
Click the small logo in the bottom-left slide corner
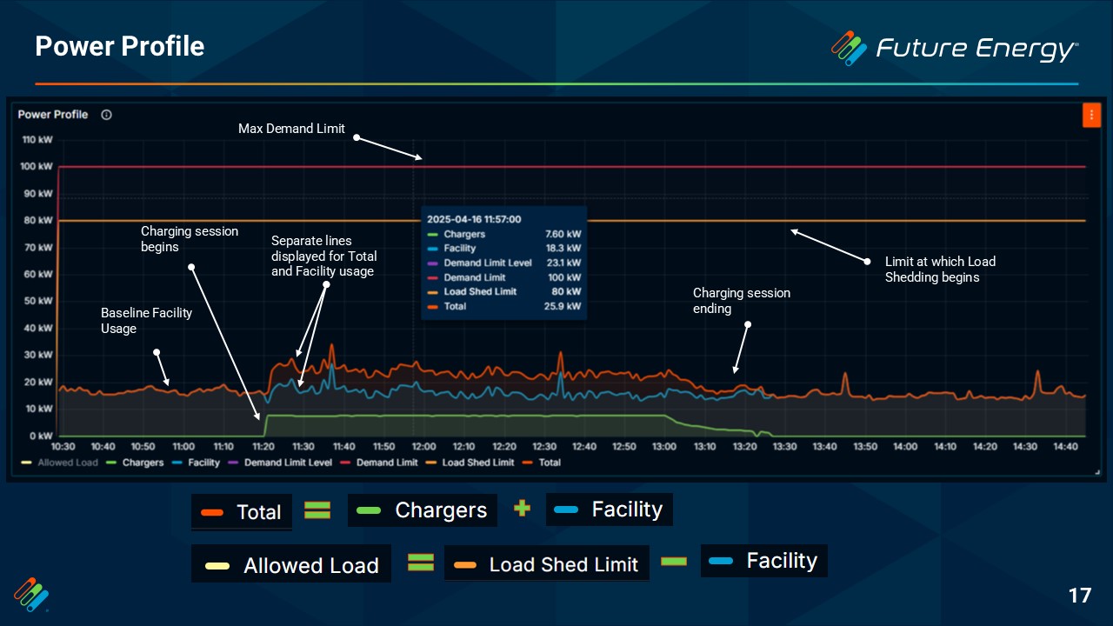[31, 594]
